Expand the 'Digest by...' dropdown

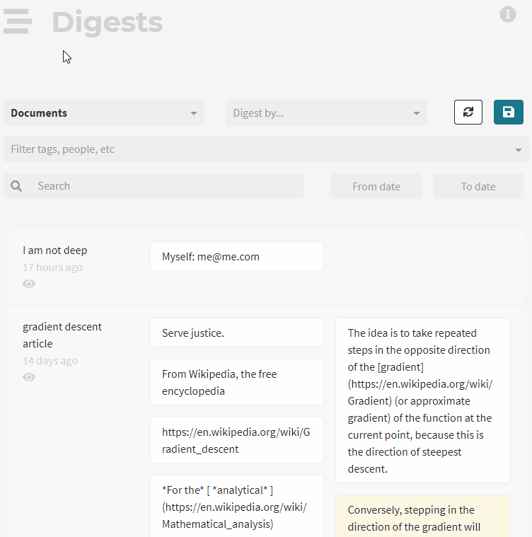[x=326, y=112]
